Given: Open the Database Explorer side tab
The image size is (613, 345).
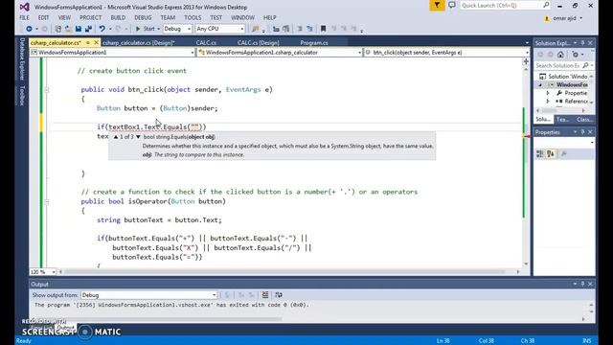Looking at the screenshot, I should click(x=22, y=59).
